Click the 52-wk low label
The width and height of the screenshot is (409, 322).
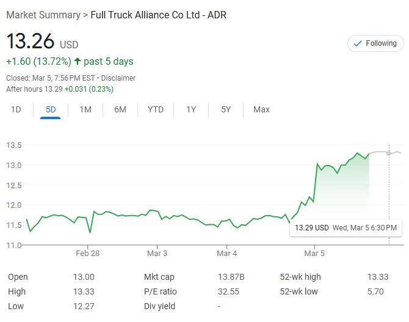point(299,291)
